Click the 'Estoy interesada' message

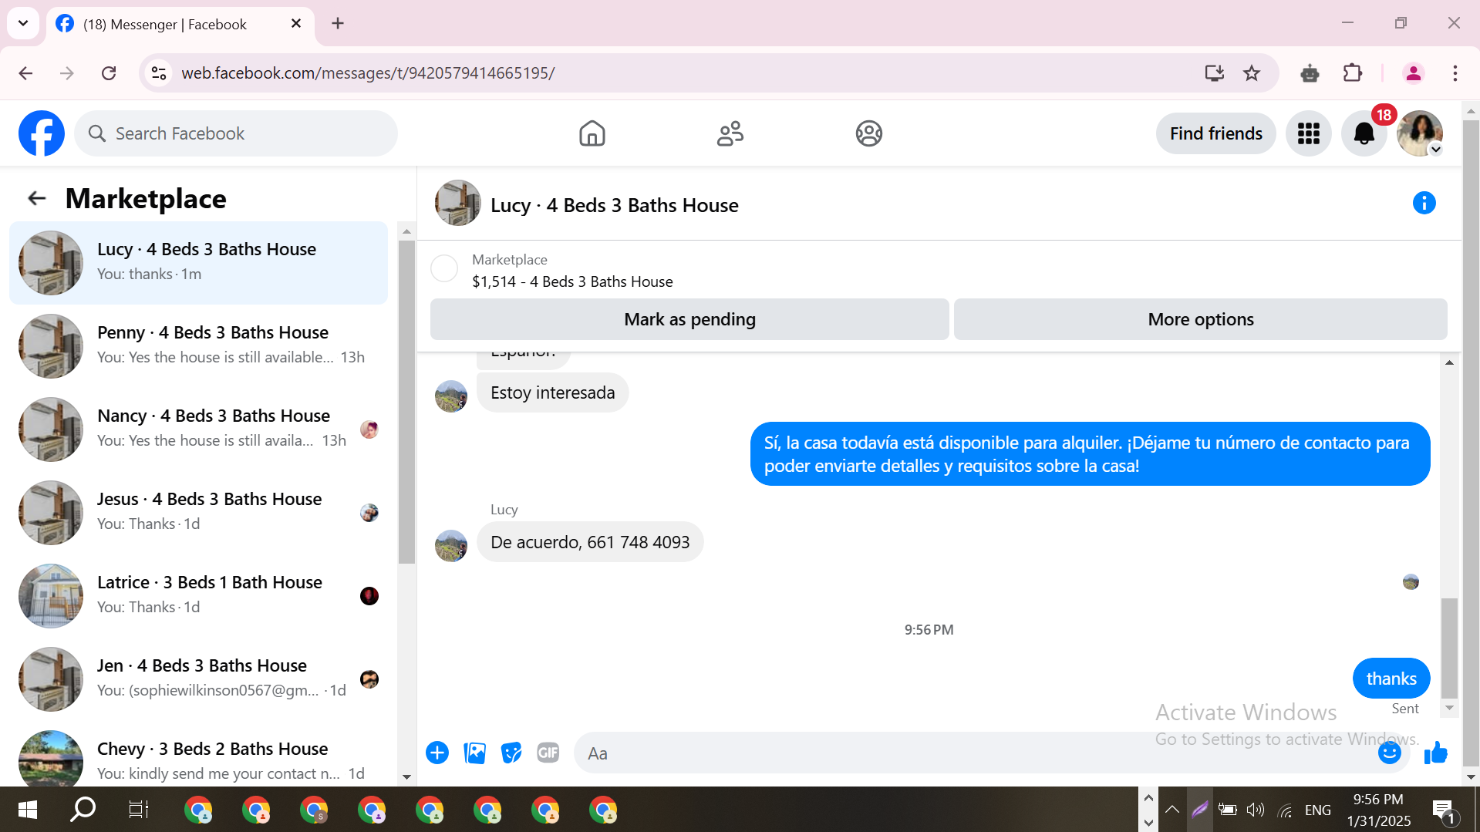(552, 392)
